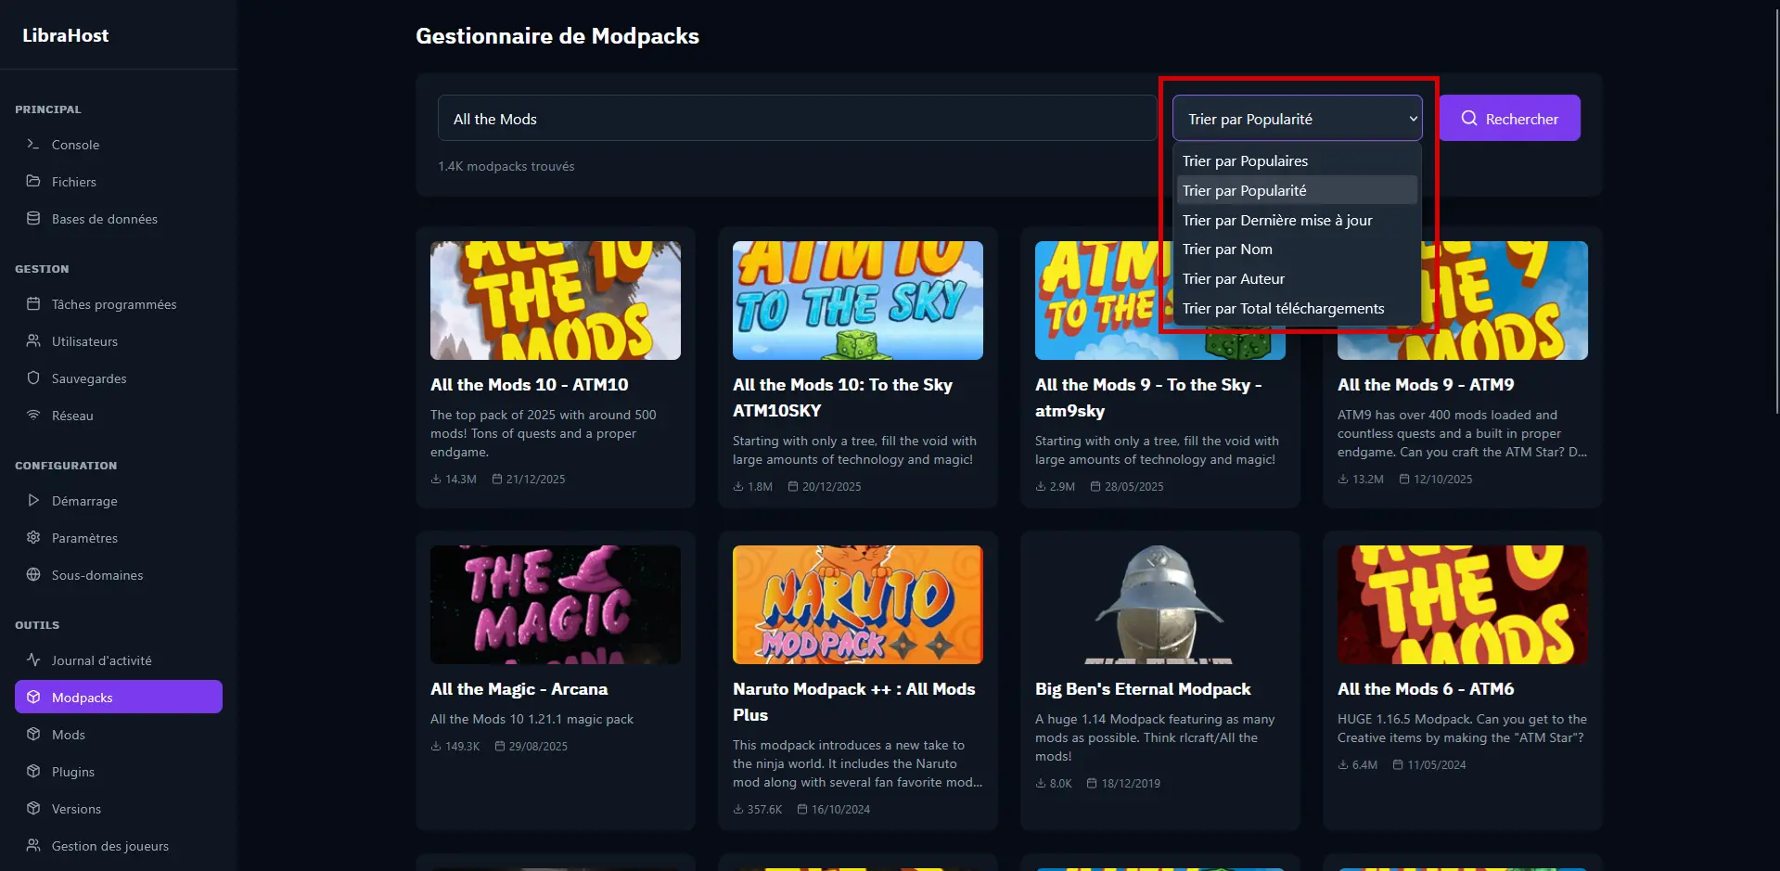
Task: Click the page vertical scrollbar
Action: click(1775, 204)
